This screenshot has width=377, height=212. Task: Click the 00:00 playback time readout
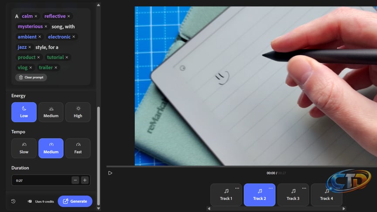click(271, 173)
